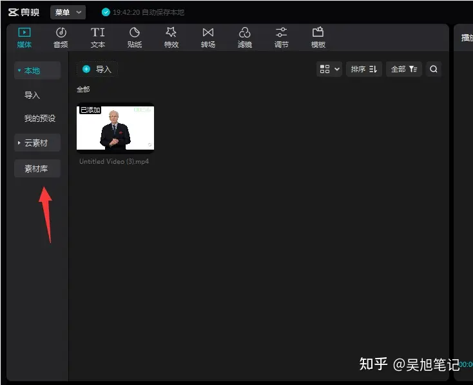Open the 菜单 dropdown menu
473x385 pixels.
(68, 12)
